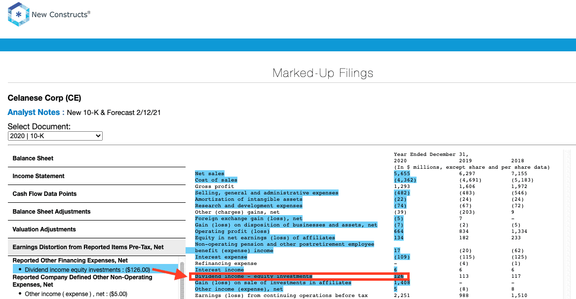Click the 2020 Interest expense value (109)

402,257
